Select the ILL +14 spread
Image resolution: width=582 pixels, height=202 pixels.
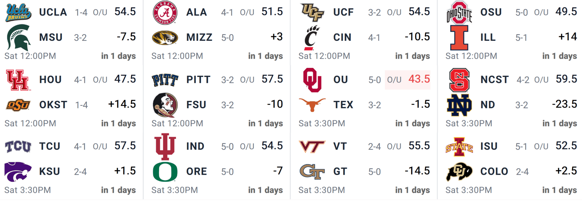[x=567, y=37]
